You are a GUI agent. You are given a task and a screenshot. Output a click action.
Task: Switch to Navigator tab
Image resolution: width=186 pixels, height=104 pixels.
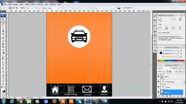coord(162,15)
